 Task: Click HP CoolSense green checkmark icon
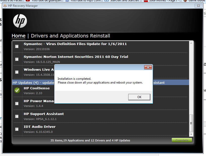tap(17, 90)
